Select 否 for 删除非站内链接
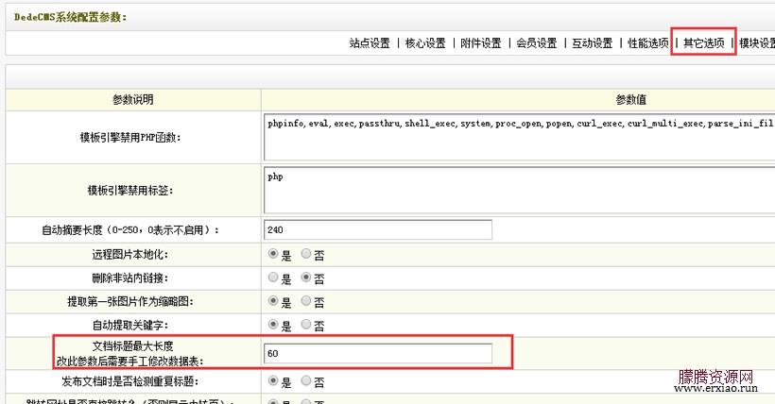The width and height of the screenshot is (775, 404). coord(306,278)
